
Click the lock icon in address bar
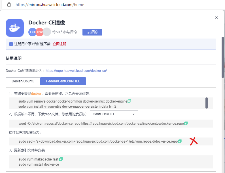(9, 5)
